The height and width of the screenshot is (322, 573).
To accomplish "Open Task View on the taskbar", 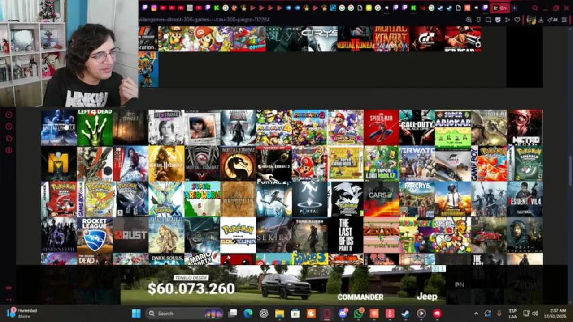I will pos(232,314).
